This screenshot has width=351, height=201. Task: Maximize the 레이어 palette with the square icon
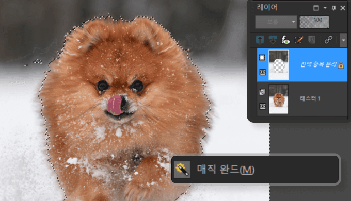(316, 8)
